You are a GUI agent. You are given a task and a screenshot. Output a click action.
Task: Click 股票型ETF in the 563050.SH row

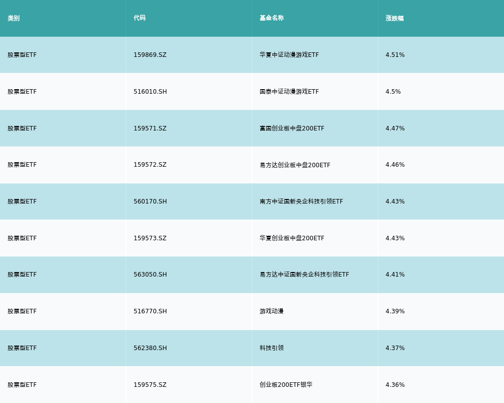point(22,275)
